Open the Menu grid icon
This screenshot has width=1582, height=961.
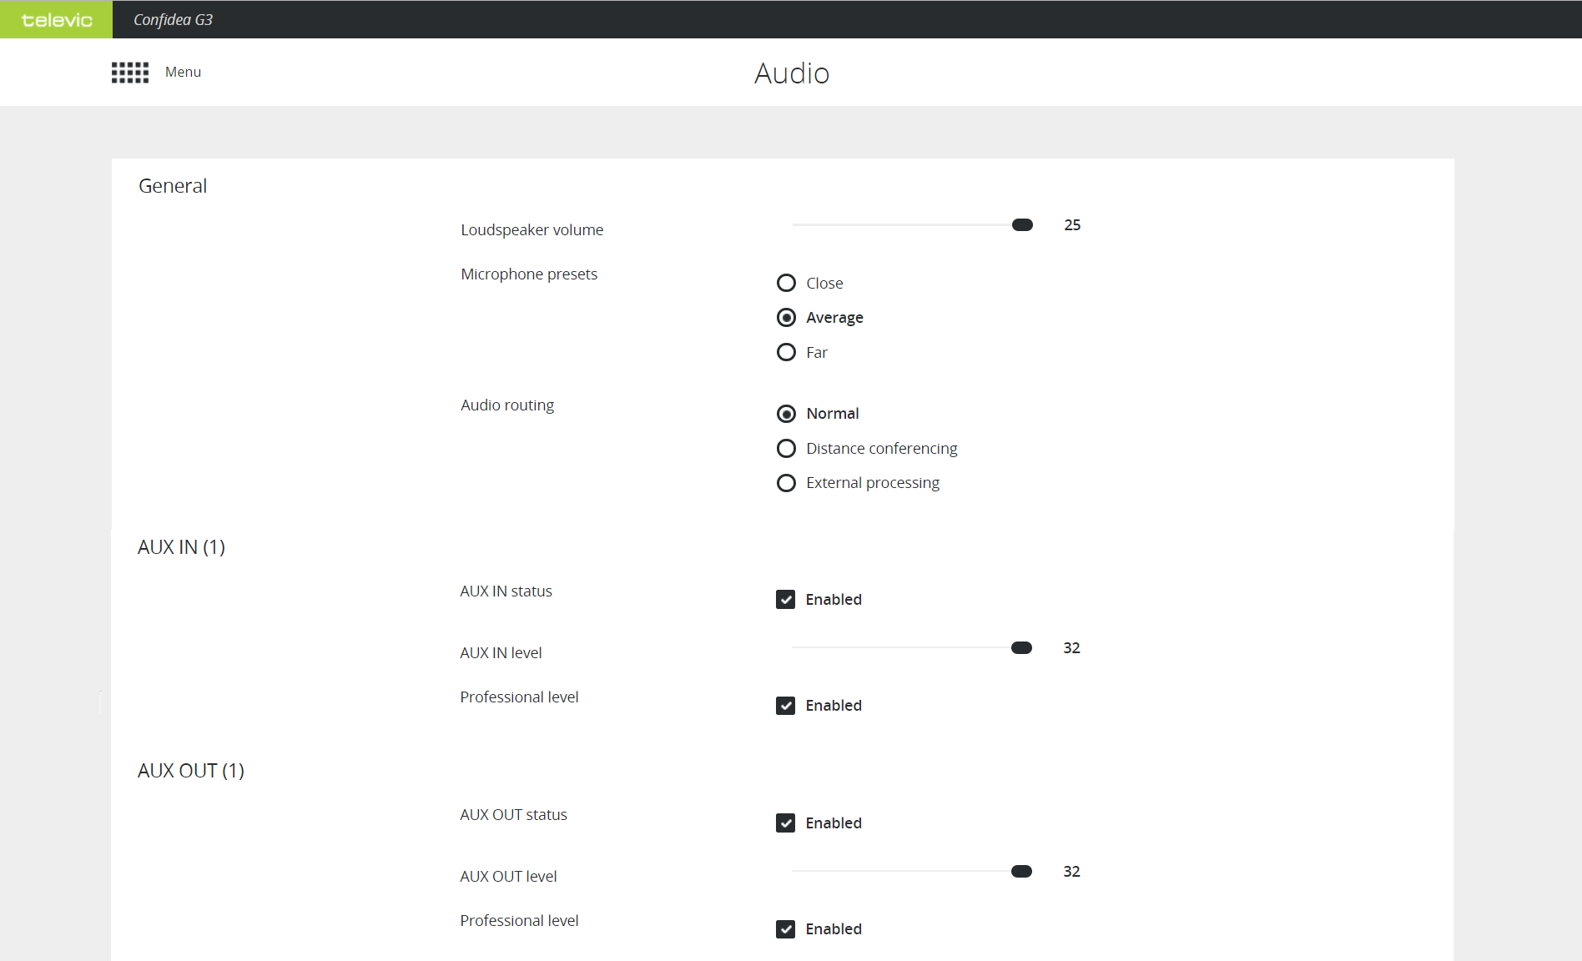click(x=130, y=73)
